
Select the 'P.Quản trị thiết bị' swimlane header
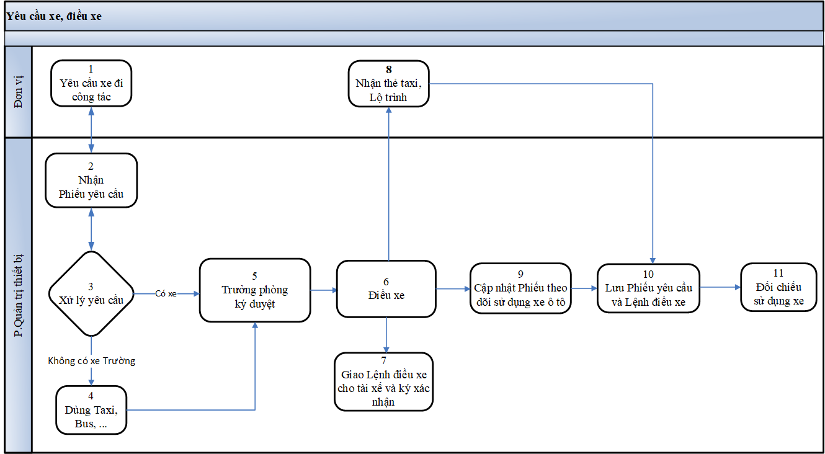pyautogui.click(x=18, y=295)
